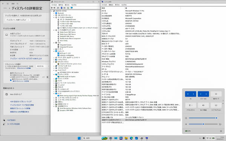Click ヘルプを表示 link in Settings
Viewport: 226px width, 141px height.
point(11,120)
